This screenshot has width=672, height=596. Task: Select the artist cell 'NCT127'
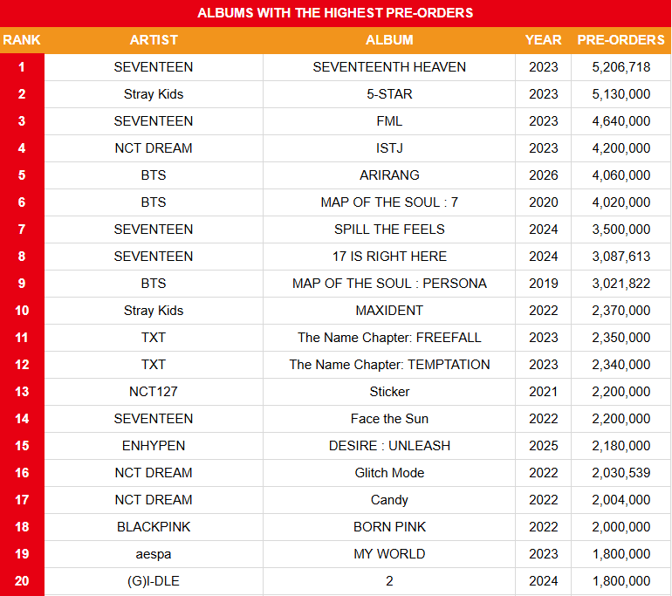pyautogui.click(x=154, y=392)
